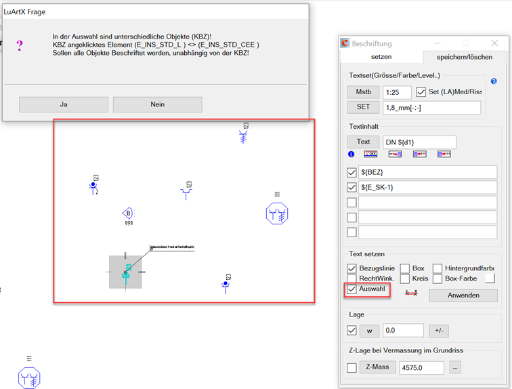Minimize the Beschriftung window

438,43
